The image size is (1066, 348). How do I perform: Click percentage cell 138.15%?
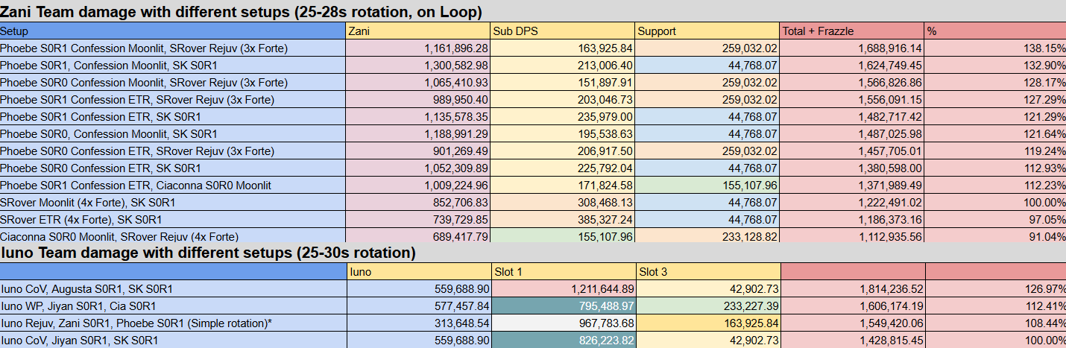click(995, 48)
